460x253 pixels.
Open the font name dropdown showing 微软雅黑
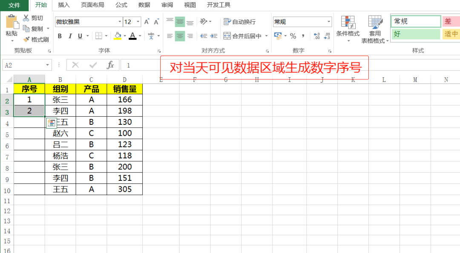(x=120, y=21)
